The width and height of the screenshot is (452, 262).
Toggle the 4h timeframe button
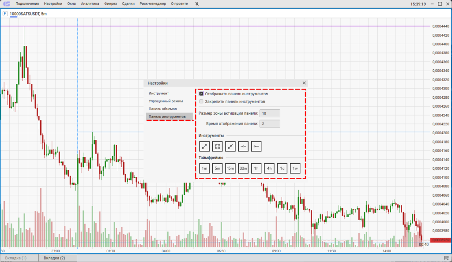pos(269,168)
